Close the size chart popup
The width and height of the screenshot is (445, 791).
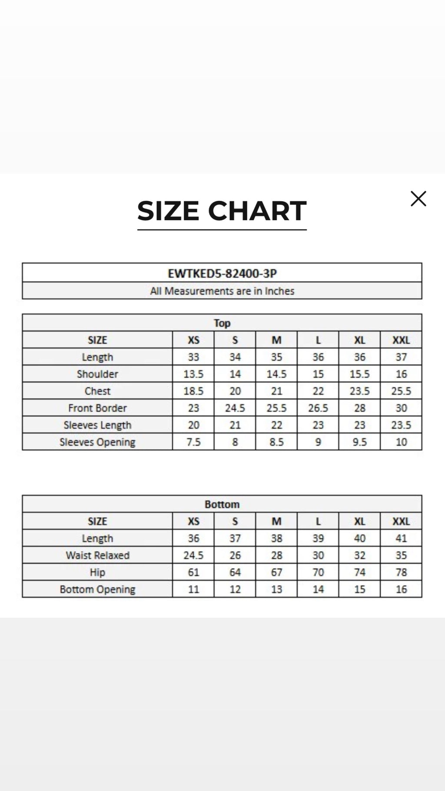[x=418, y=199]
